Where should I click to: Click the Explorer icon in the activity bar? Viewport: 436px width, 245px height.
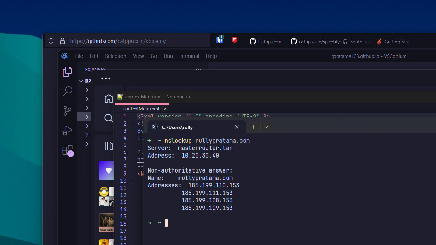[67, 71]
